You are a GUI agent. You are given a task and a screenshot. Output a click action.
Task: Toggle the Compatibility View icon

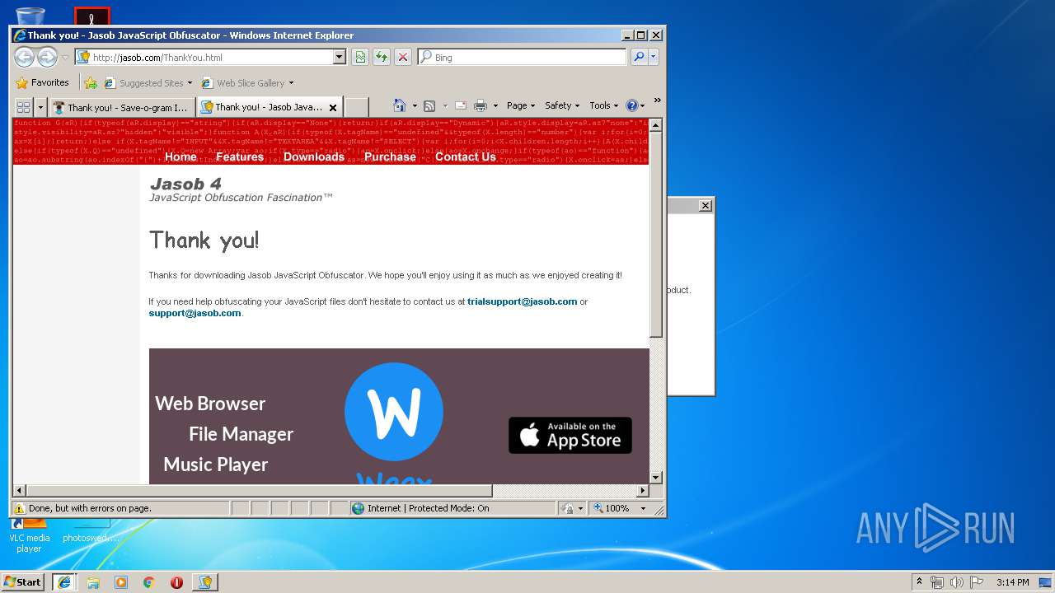coord(360,57)
